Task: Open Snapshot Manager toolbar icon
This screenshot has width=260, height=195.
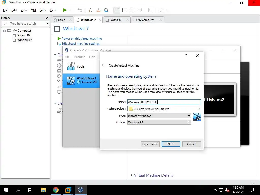Action: [106, 10]
